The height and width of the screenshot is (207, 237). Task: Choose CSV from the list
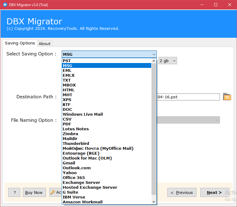107,119
